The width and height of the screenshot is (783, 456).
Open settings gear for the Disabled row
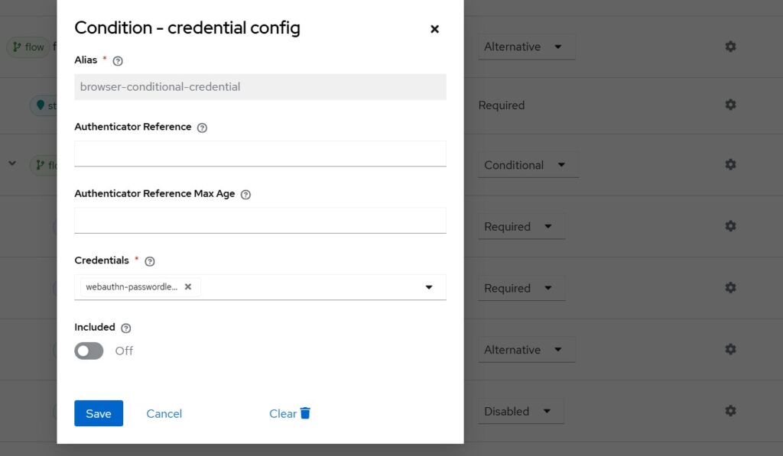click(730, 411)
